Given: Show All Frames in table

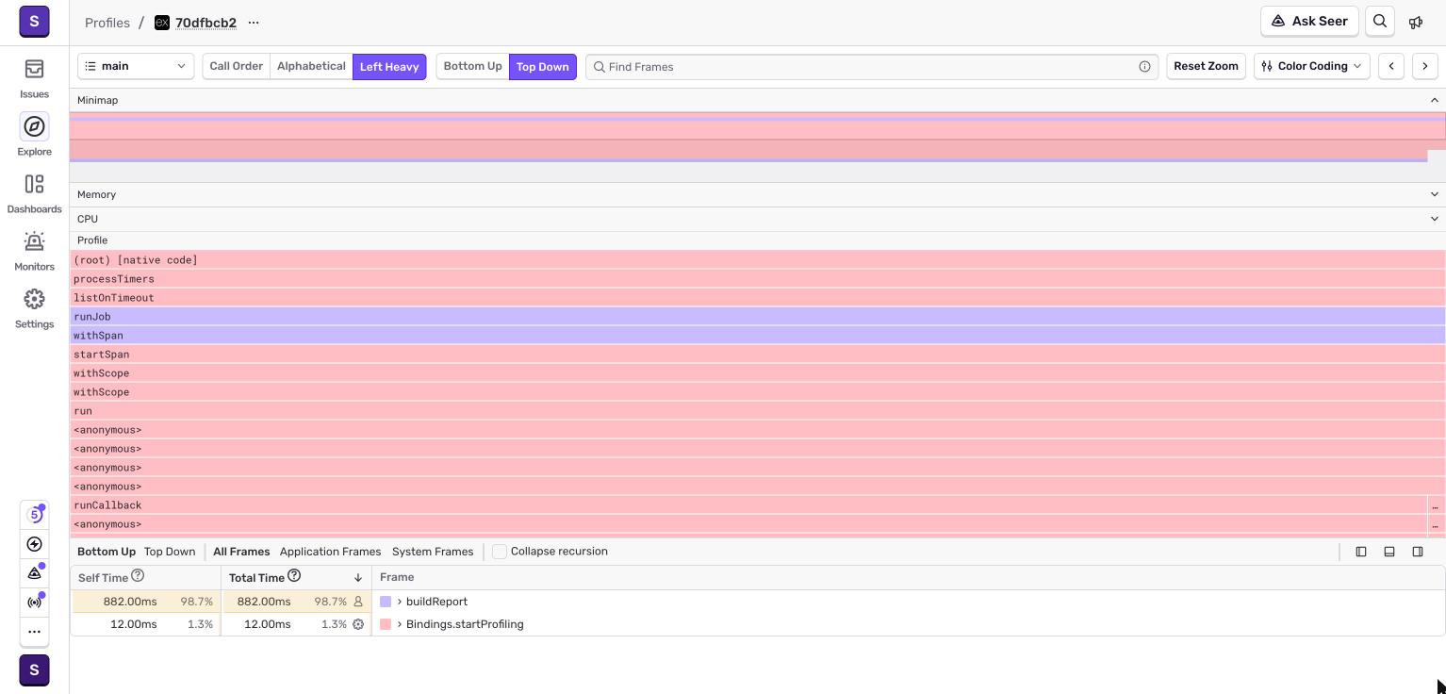Looking at the screenshot, I should click(x=241, y=552).
